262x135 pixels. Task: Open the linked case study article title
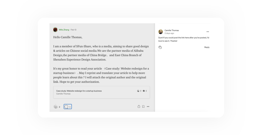[x=79, y=91]
